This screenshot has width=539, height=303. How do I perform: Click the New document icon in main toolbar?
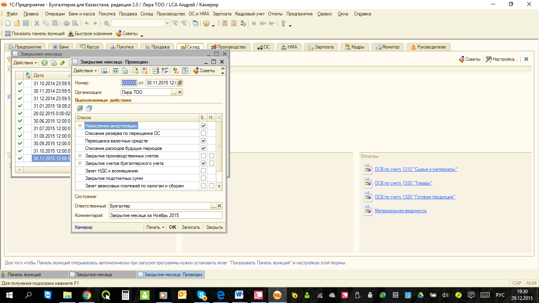pyautogui.click(x=8, y=24)
